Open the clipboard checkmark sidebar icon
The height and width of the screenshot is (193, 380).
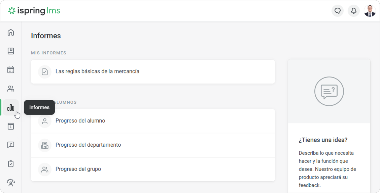click(11, 164)
